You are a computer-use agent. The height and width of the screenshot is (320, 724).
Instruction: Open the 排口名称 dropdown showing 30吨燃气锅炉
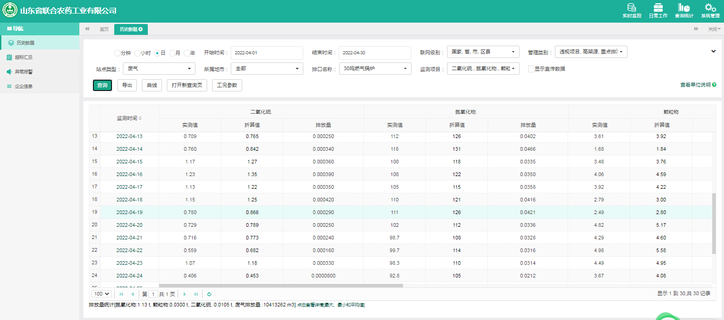coord(375,69)
